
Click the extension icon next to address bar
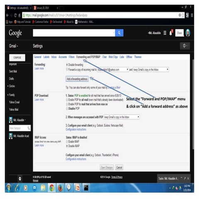187,15
